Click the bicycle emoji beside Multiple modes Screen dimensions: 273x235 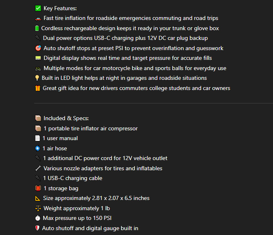coord(38,69)
